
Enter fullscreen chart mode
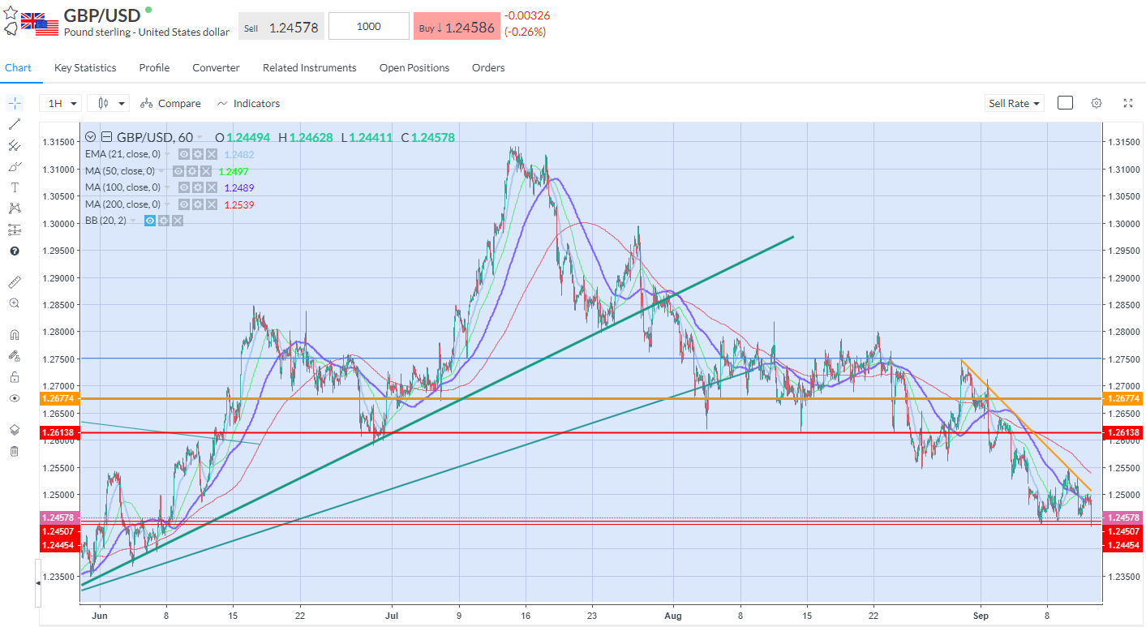click(x=1128, y=103)
